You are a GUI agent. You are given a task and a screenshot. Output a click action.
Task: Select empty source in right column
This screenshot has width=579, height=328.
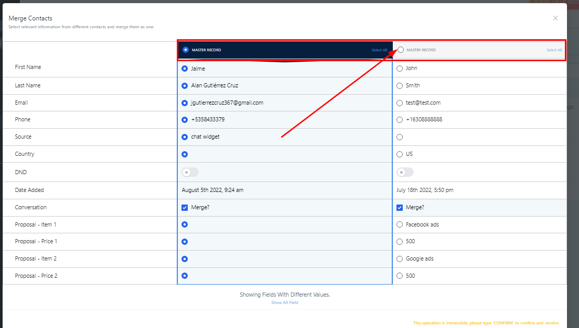[400, 137]
